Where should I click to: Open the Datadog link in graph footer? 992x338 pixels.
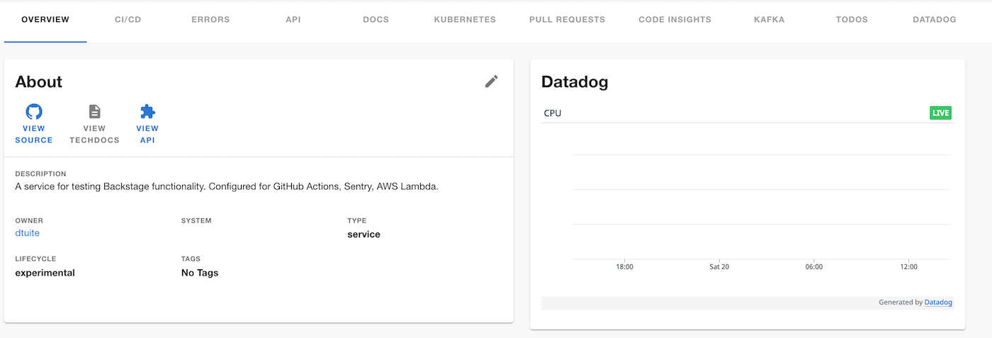(938, 302)
